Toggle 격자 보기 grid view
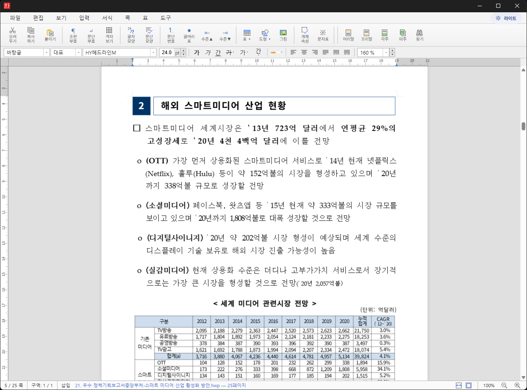The image size is (527, 390). (x=109, y=35)
